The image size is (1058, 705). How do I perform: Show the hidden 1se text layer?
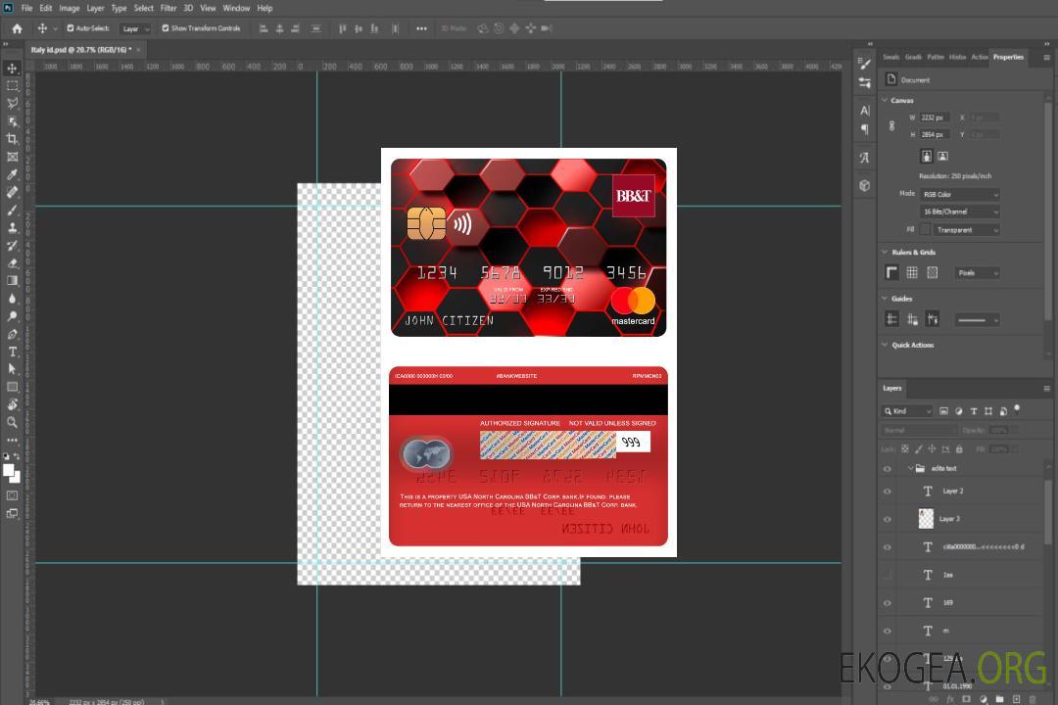click(x=888, y=575)
